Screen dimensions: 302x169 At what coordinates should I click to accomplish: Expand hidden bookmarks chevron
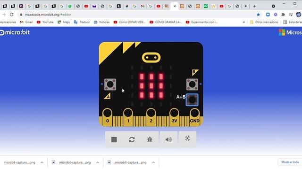click(243, 22)
